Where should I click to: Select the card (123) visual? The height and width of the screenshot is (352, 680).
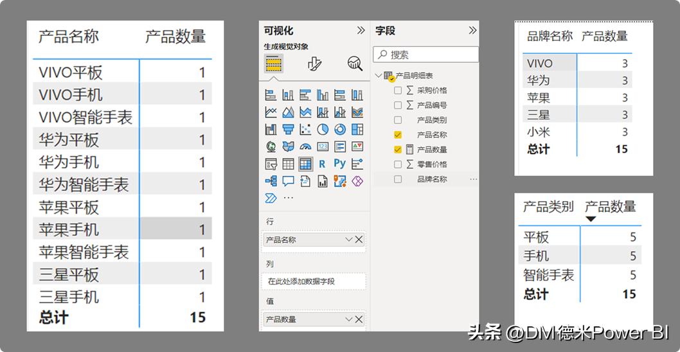323,146
